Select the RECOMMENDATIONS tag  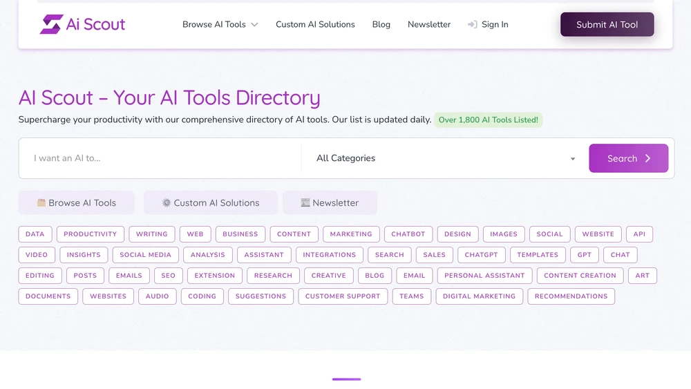[571, 296]
